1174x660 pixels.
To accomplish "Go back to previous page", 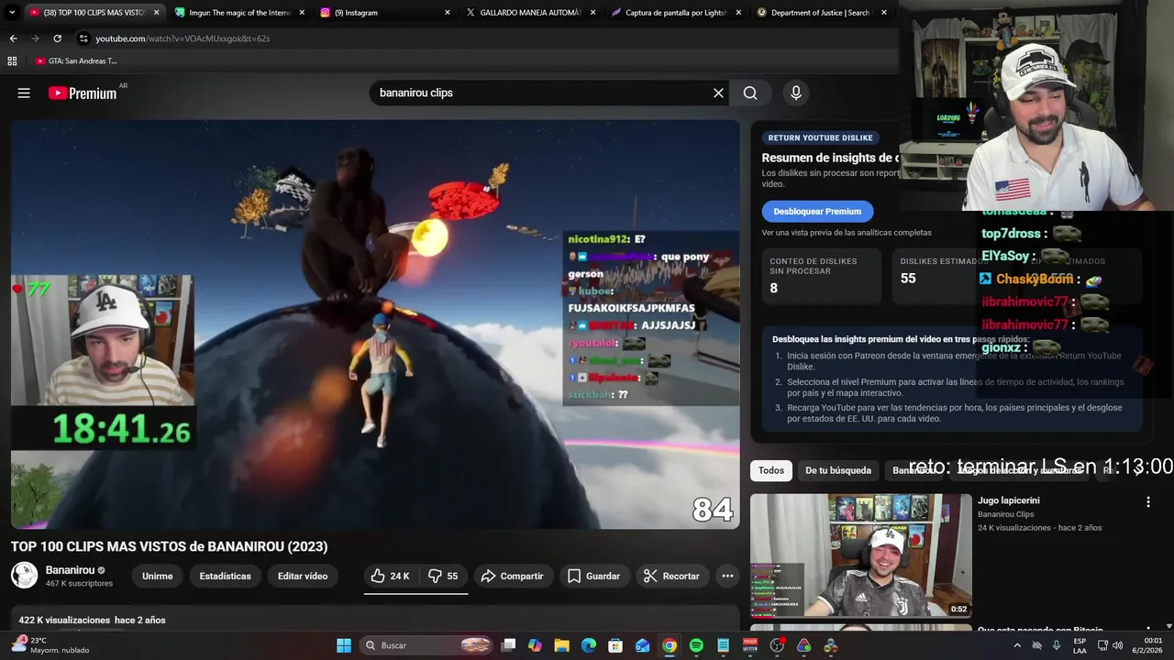I will 13,38.
